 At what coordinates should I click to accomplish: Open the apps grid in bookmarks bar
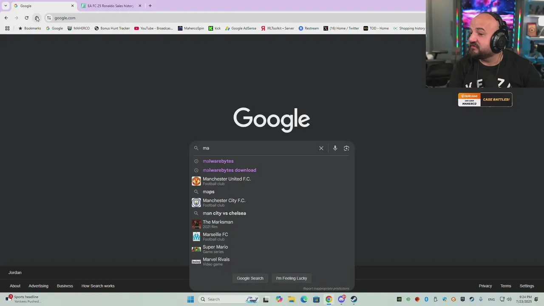pyautogui.click(x=7, y=28)
